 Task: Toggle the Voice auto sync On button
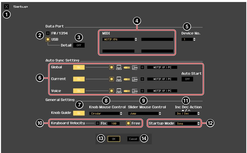tap(79, 91)
